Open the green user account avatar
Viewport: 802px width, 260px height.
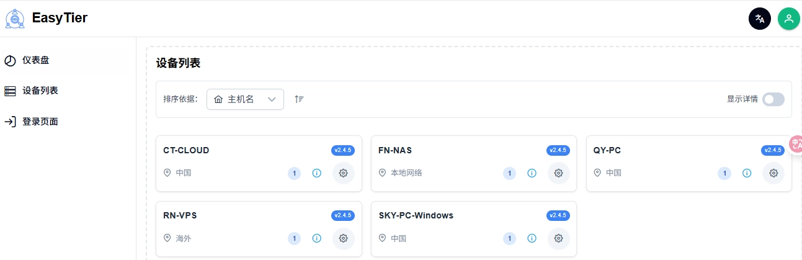pyautogui.click(x=788, y=19)
